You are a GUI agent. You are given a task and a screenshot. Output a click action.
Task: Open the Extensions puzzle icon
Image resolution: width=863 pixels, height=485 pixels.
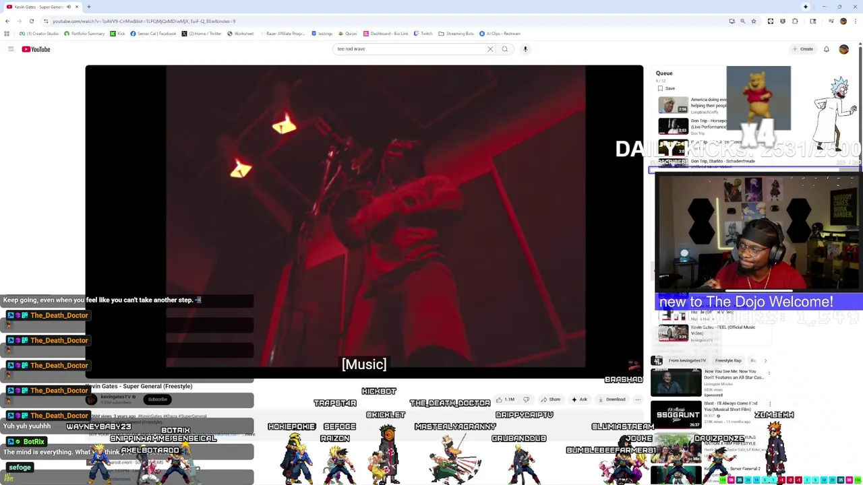(x=795, y=21)
